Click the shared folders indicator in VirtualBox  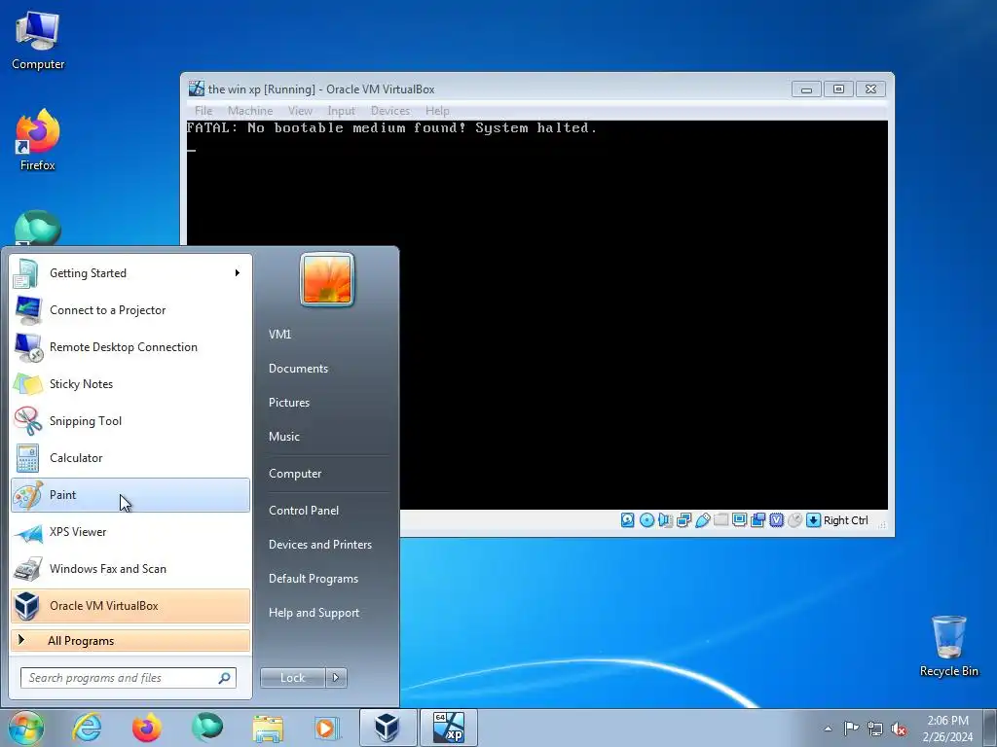[x=721, y=520]
